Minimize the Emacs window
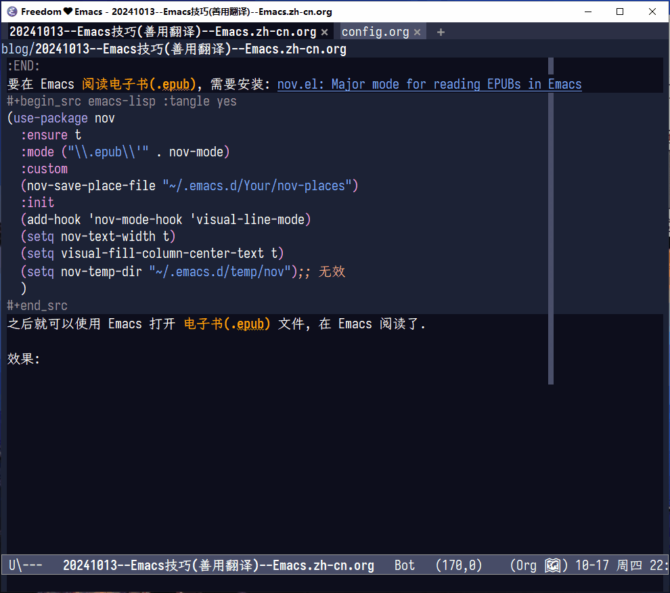Screen dimensions: 670x593 click(588, 12)
